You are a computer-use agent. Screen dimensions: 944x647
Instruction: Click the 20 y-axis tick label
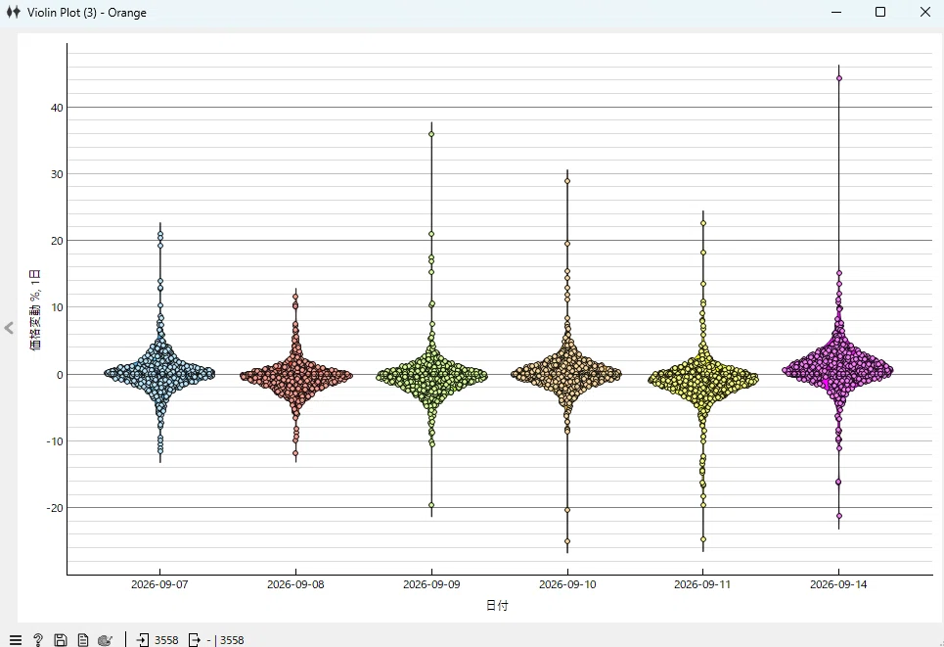coord(57,241)
